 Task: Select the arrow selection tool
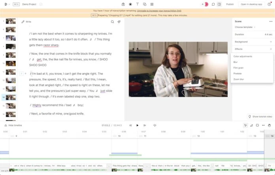pos(245,125)
